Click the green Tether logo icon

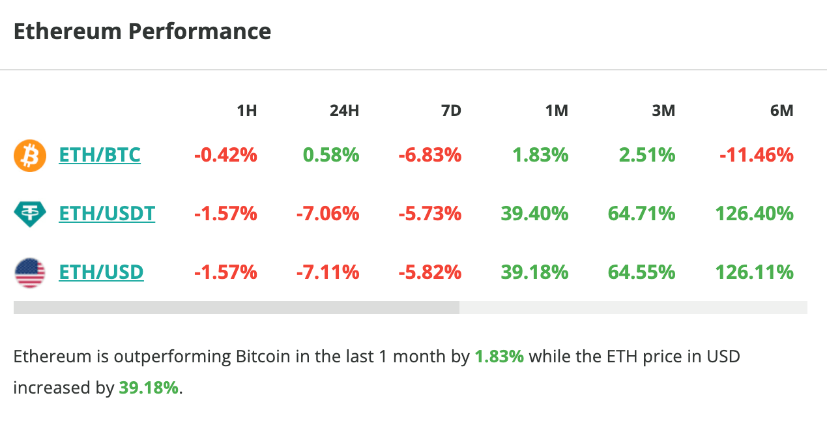click(30, 214)
